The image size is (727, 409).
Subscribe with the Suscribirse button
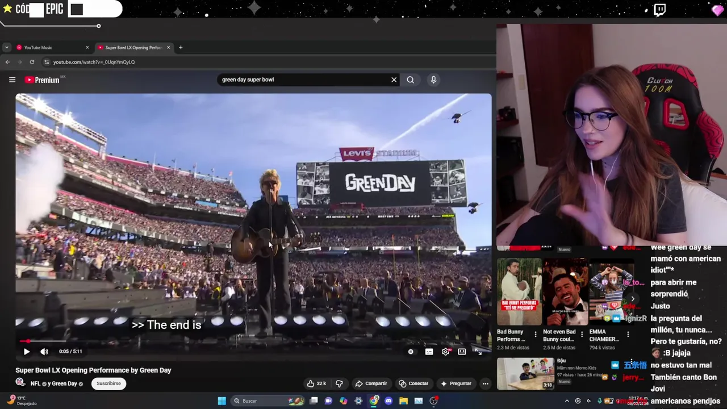coord(108,383)
